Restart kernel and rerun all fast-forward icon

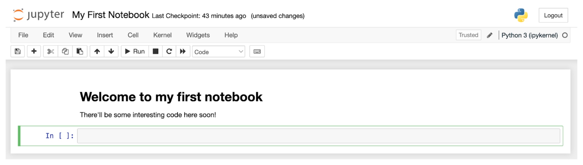click(183, 51)
